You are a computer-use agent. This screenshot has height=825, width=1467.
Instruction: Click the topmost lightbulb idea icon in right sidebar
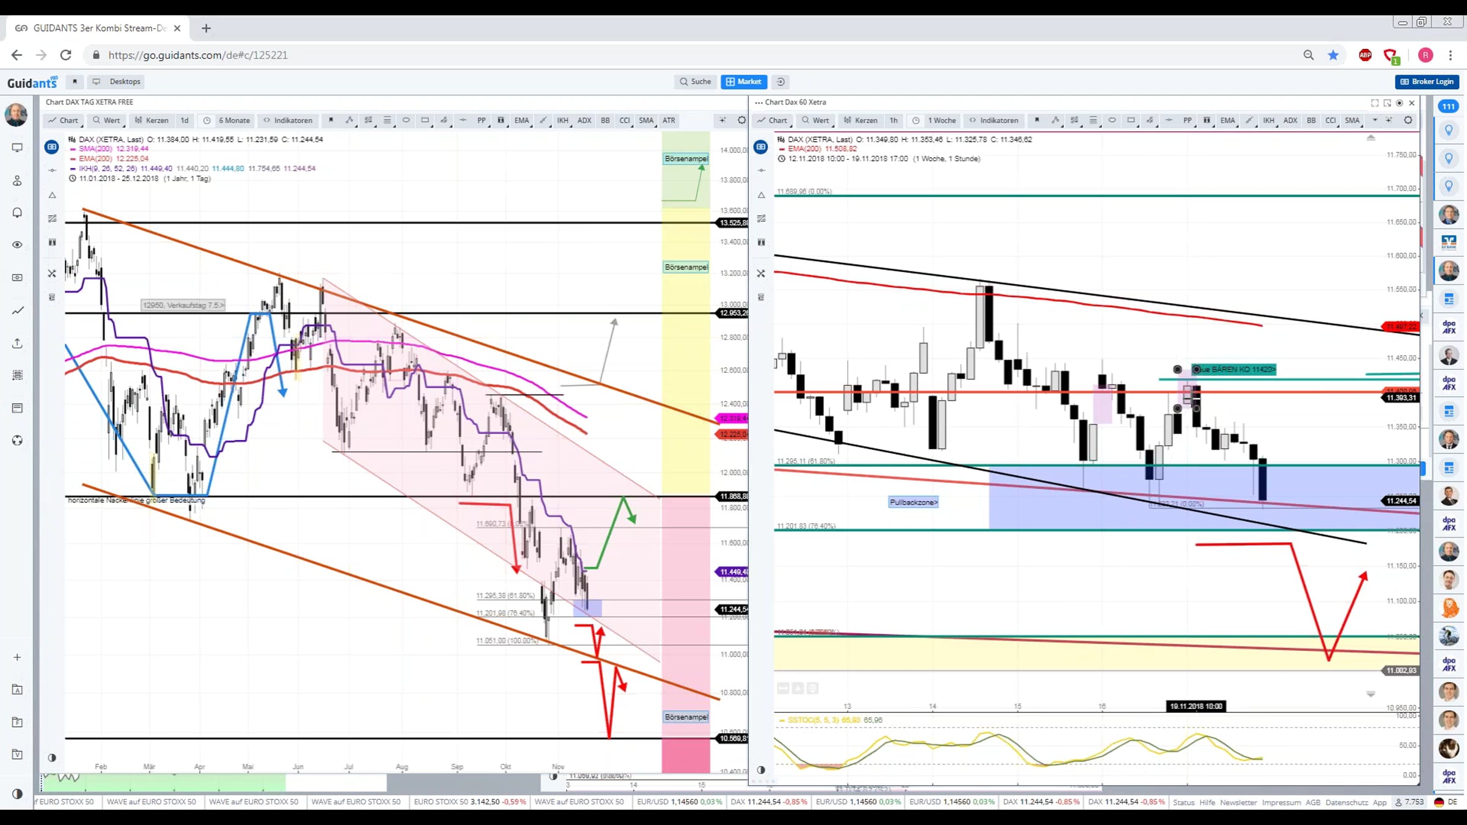pyautogui.click(x=1449, y=130)
